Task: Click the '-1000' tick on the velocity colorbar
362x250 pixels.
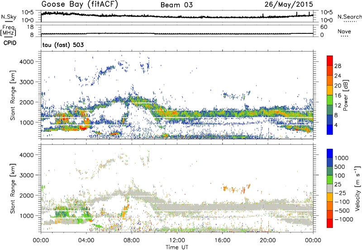Action: point(344,219)
